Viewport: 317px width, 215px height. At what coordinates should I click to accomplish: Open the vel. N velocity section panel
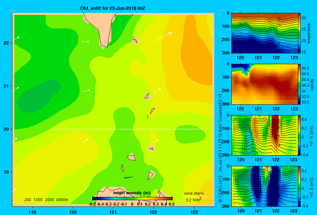265,135
